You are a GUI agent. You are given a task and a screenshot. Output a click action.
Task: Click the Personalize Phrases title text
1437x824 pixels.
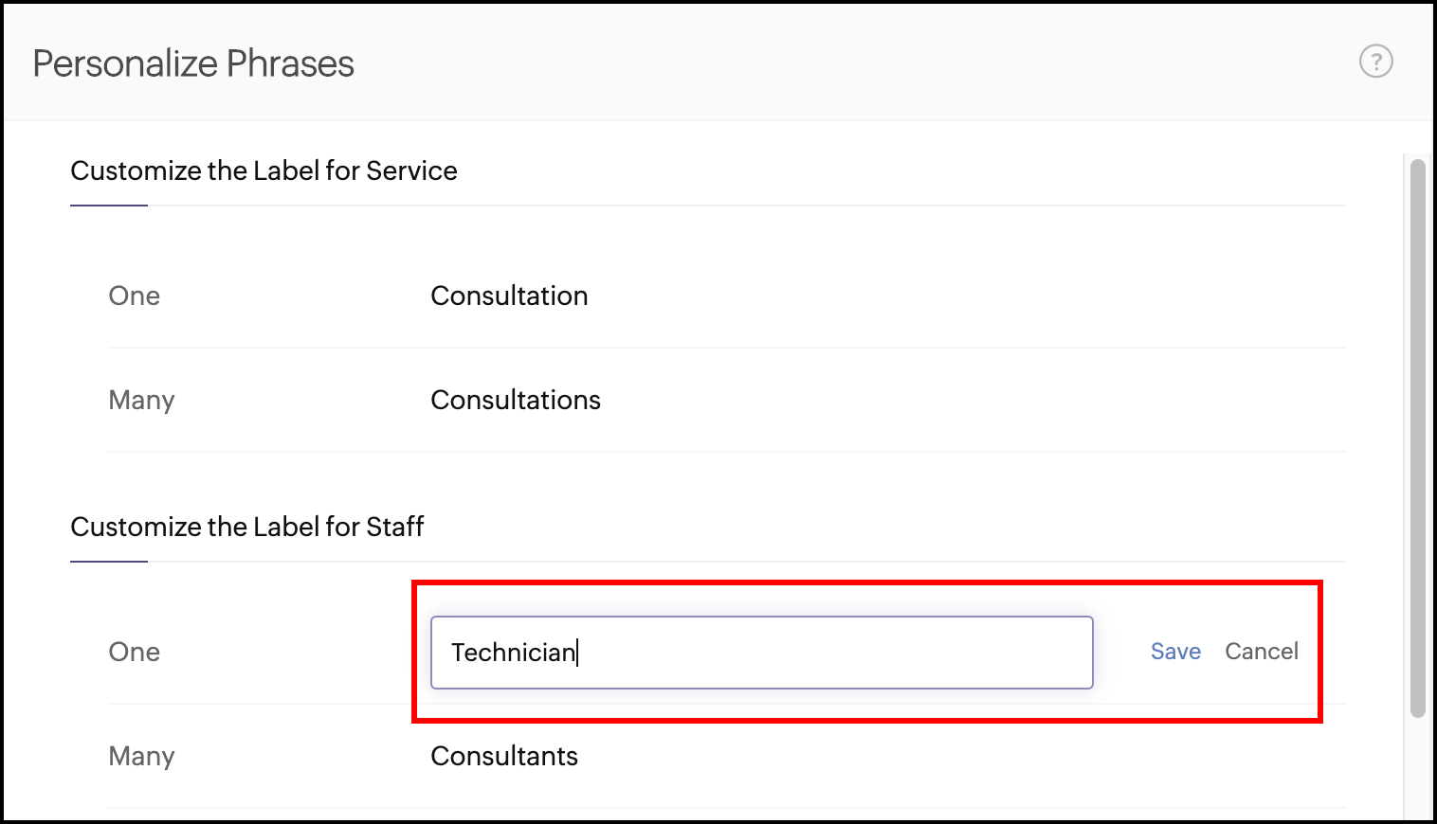tap(193, 63)
